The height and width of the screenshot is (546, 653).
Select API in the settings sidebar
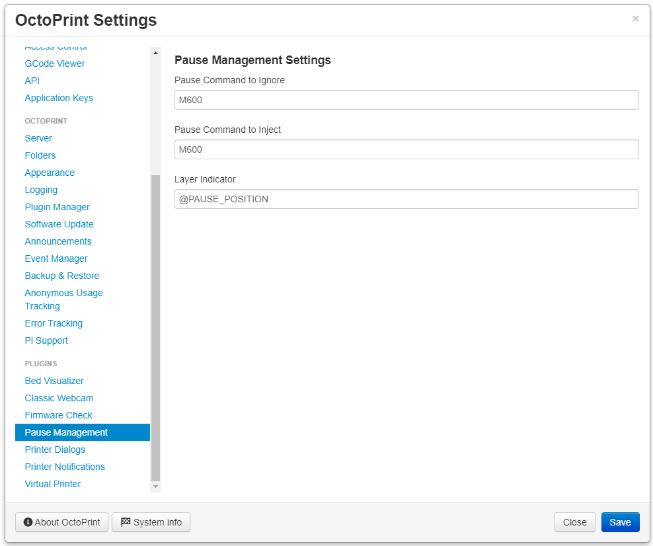coord(32,81)
